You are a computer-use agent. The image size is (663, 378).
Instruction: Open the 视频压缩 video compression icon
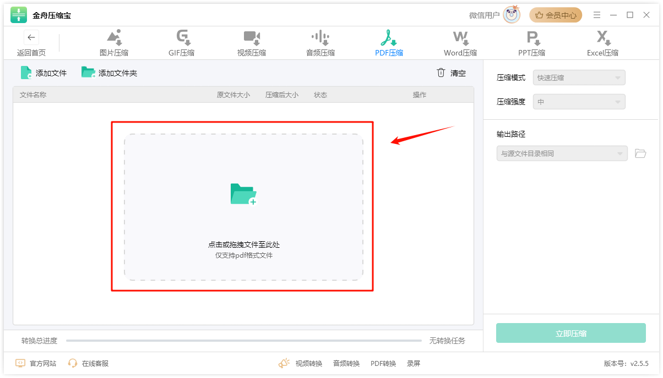click(252, 37)
